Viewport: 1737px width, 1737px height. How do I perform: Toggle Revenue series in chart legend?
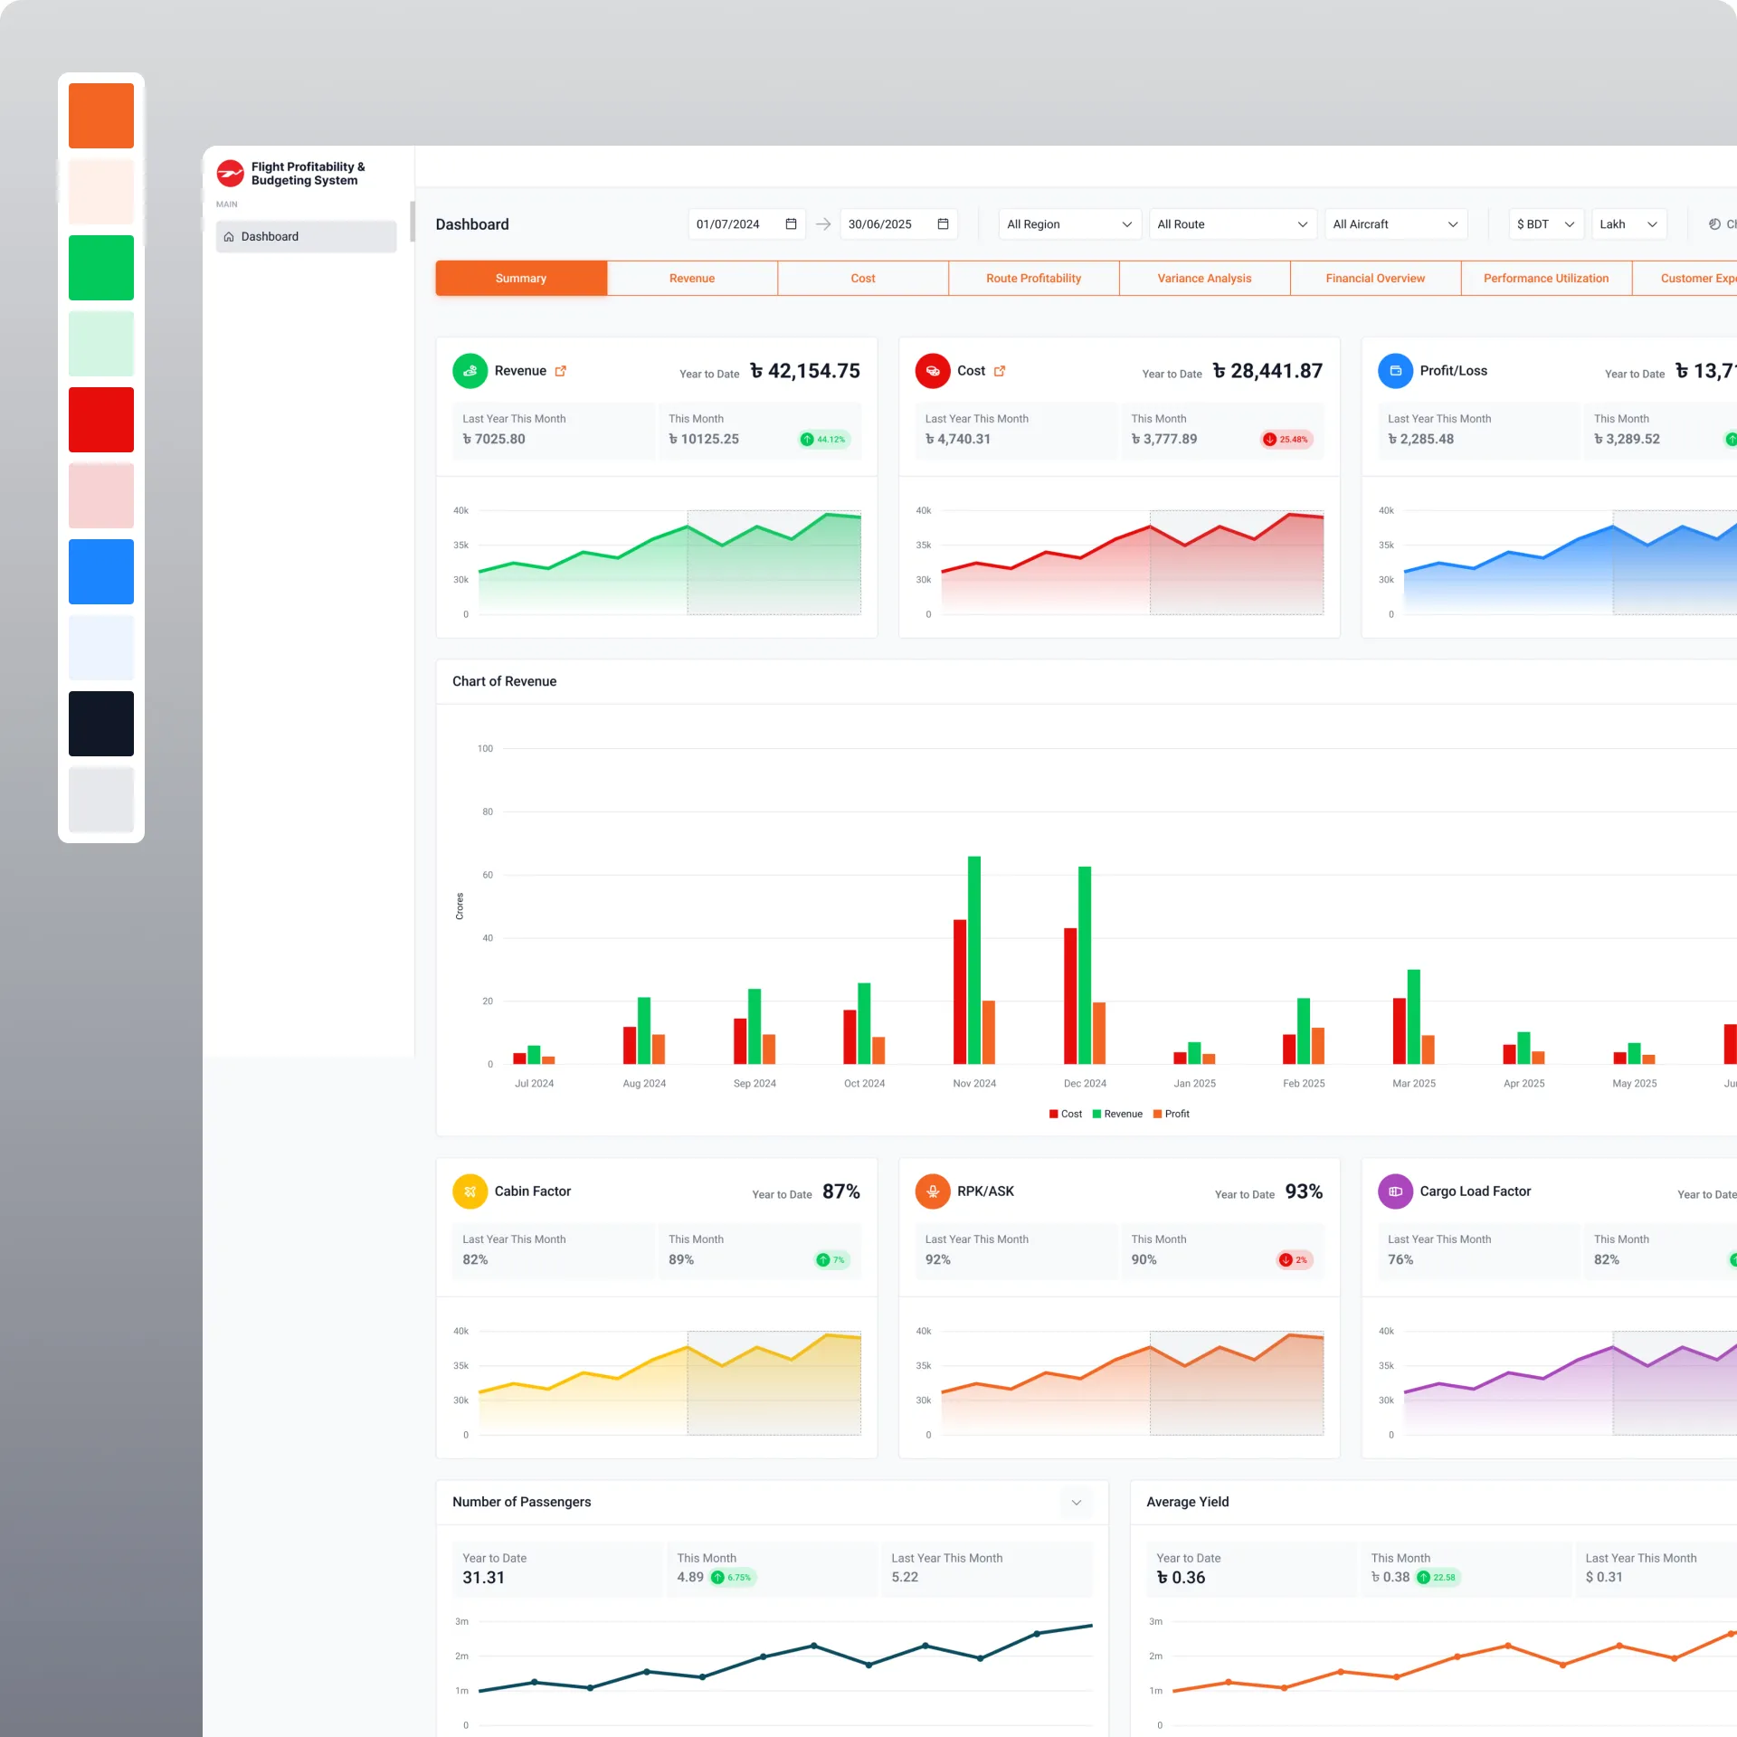tap(1117, 1114)
